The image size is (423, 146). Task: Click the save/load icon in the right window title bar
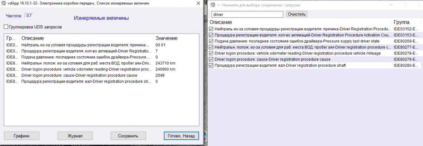point(213,5)
